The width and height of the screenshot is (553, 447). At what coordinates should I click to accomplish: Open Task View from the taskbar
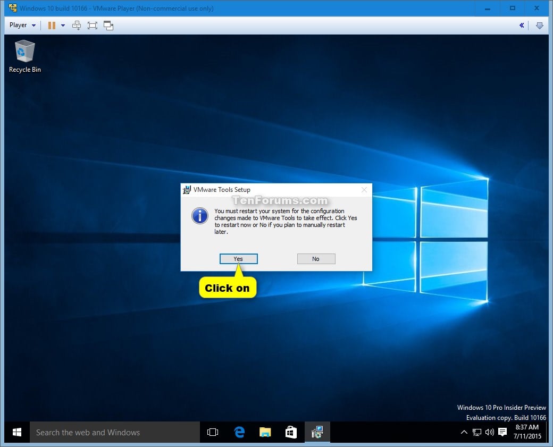pyautogui.click(x=213, y=432)
